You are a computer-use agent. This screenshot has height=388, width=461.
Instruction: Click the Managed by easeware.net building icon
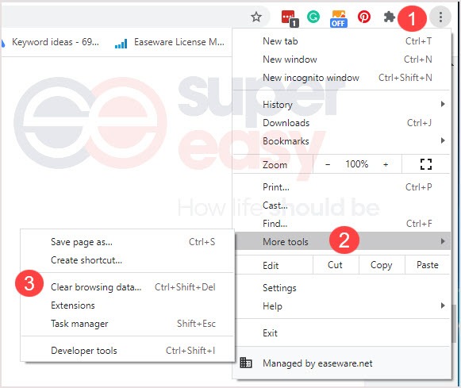pos(246,363)
